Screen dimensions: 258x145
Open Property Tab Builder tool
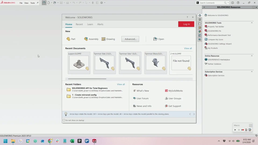coord(214,27)
